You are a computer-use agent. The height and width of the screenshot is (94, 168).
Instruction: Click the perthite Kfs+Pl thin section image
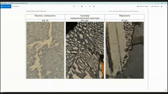(x=45, y=50)
